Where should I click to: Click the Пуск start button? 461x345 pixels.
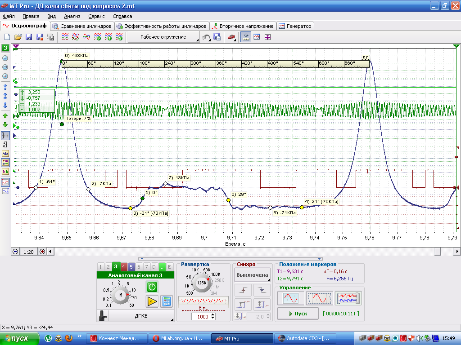point(298,314)
